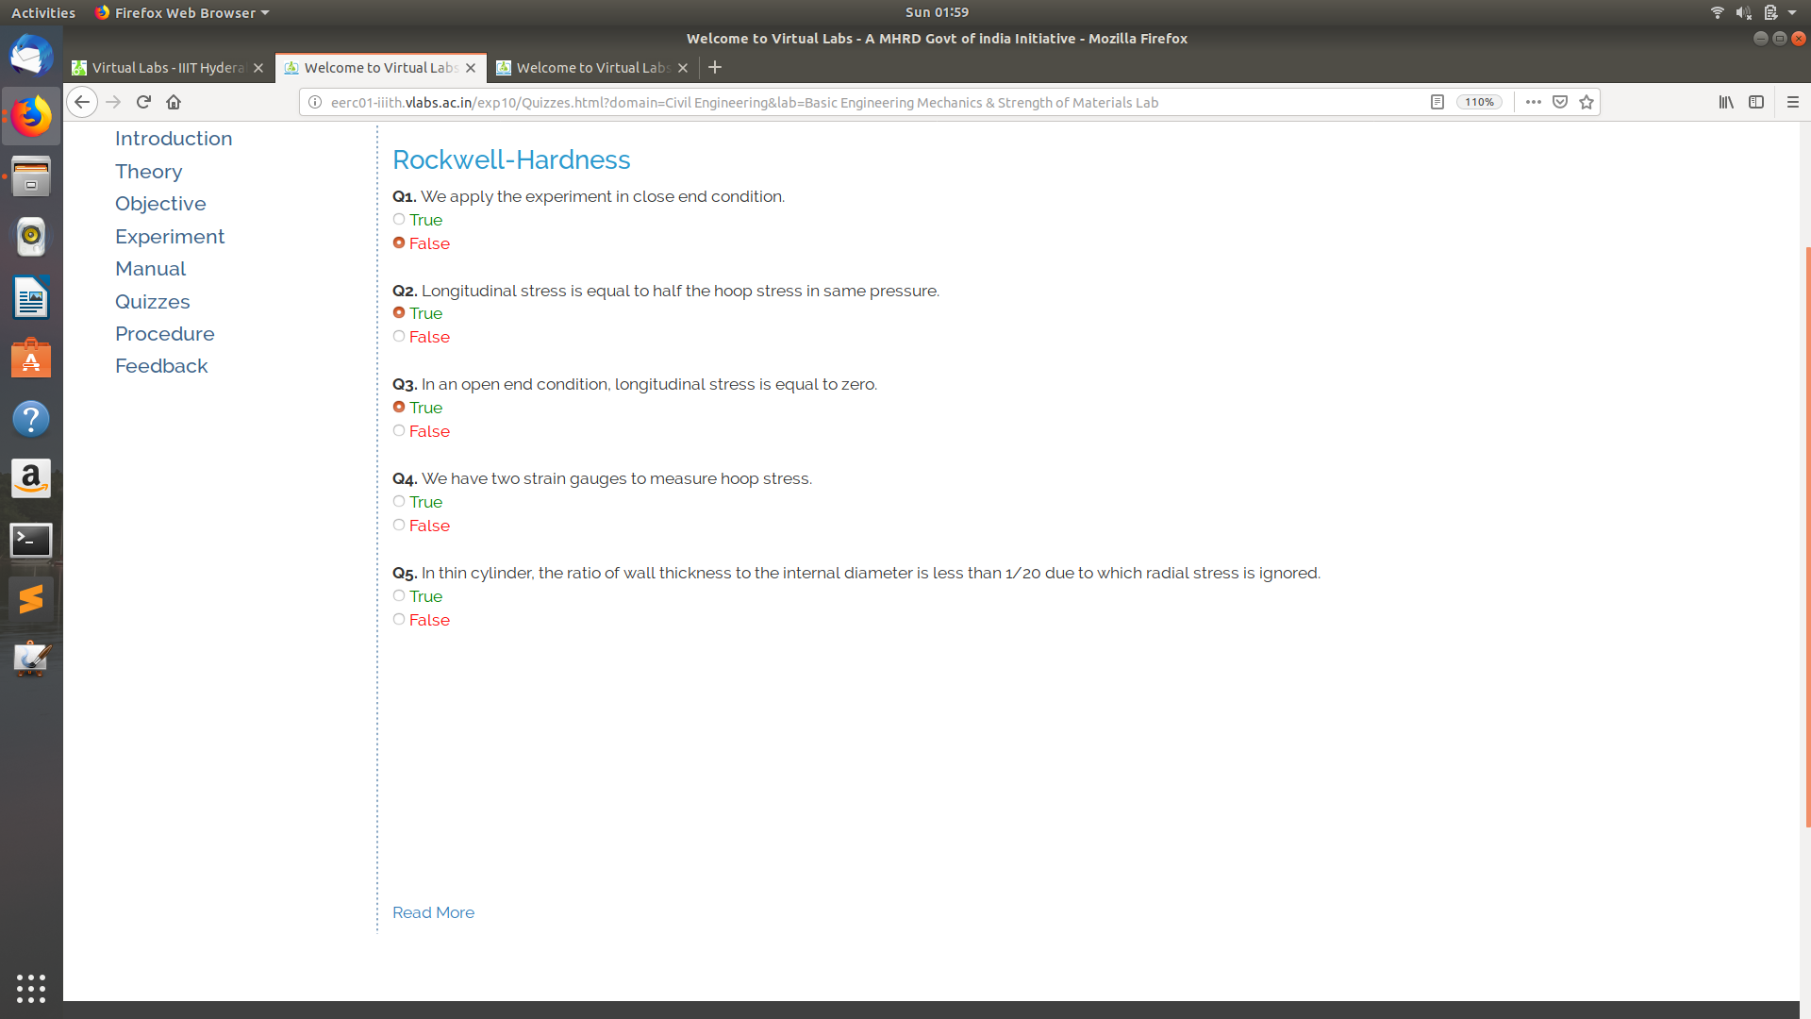Image resolution: width=1811 pixels, height=1019 pixels.
Task: Save page to Pocket
Action: coord(1560,102)
